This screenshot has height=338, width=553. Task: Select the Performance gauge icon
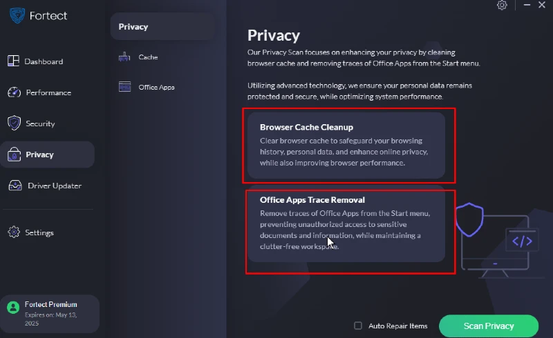pos(14,92)
